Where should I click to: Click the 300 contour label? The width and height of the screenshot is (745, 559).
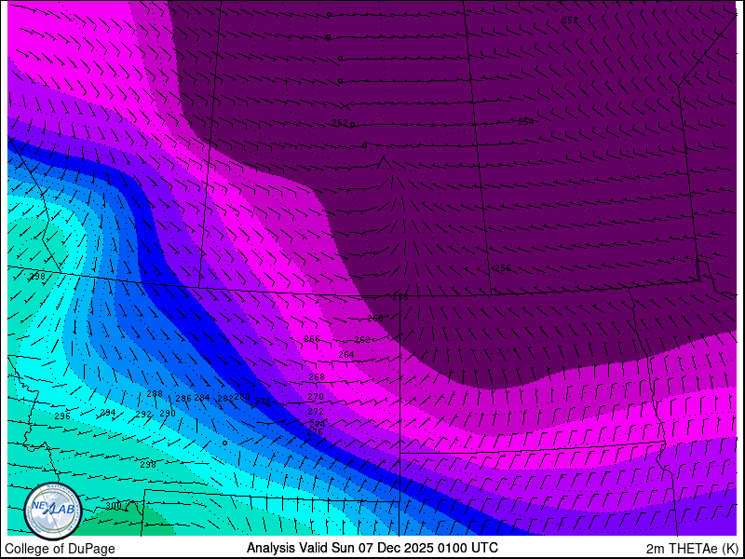pos(114,505)
